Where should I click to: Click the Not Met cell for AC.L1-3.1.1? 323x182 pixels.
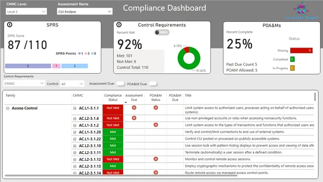113,110
